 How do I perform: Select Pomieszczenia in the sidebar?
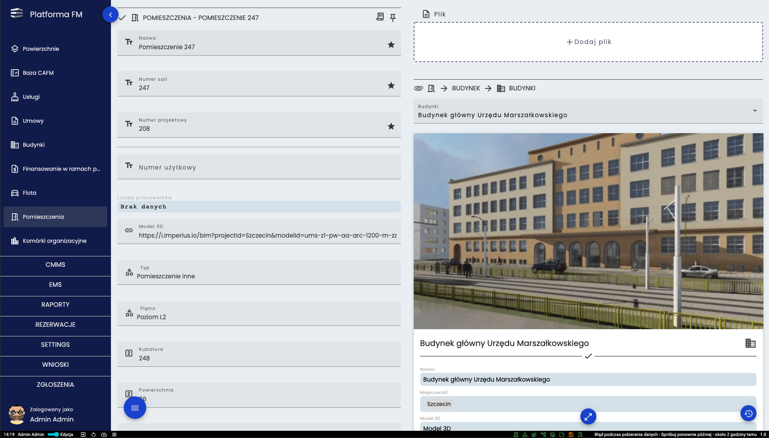(55, 217)
